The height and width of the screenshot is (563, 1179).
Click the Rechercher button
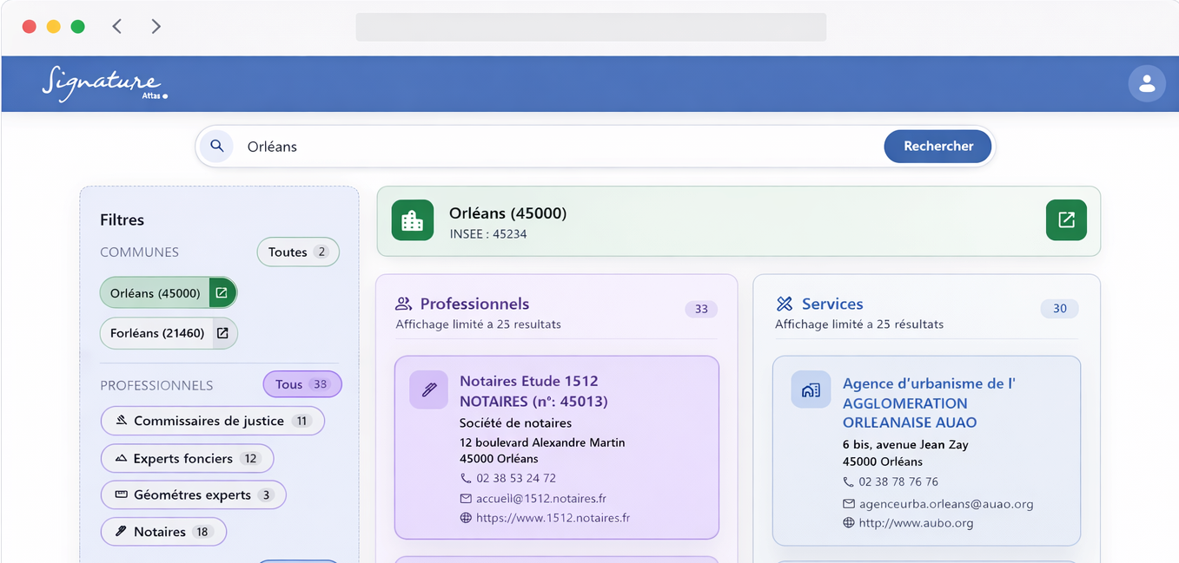[937, 146]
